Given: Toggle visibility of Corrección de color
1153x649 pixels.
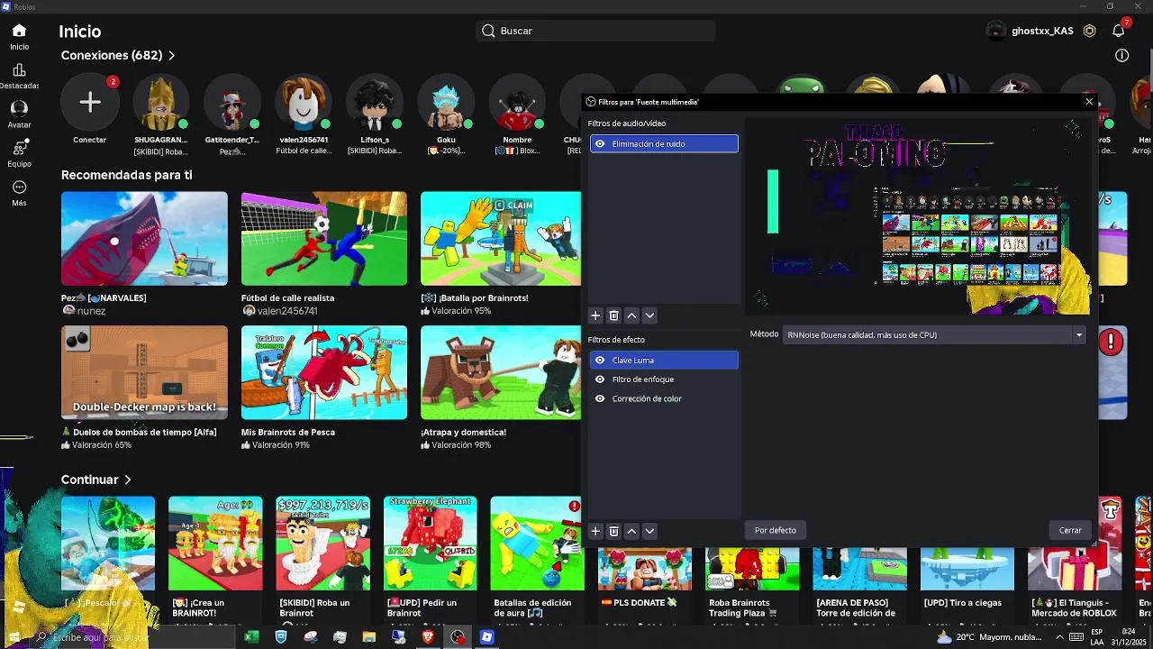Looking at the screenshot, I should coord(600,398).
